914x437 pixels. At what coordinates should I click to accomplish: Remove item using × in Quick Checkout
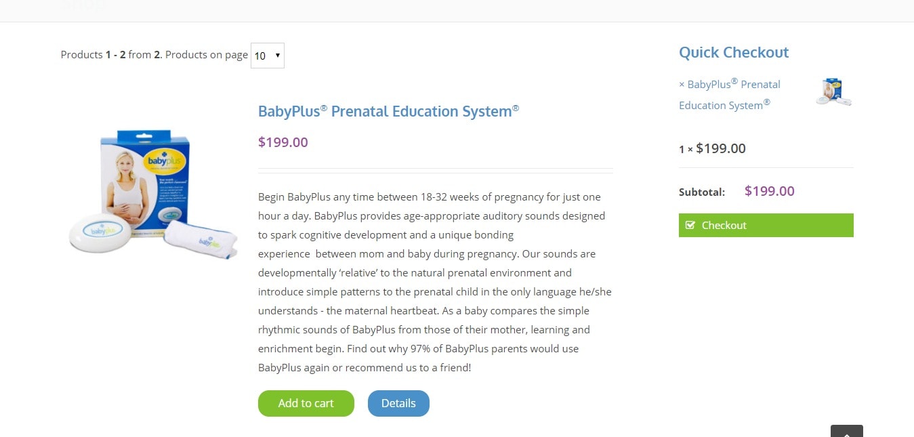coord(682,85)
